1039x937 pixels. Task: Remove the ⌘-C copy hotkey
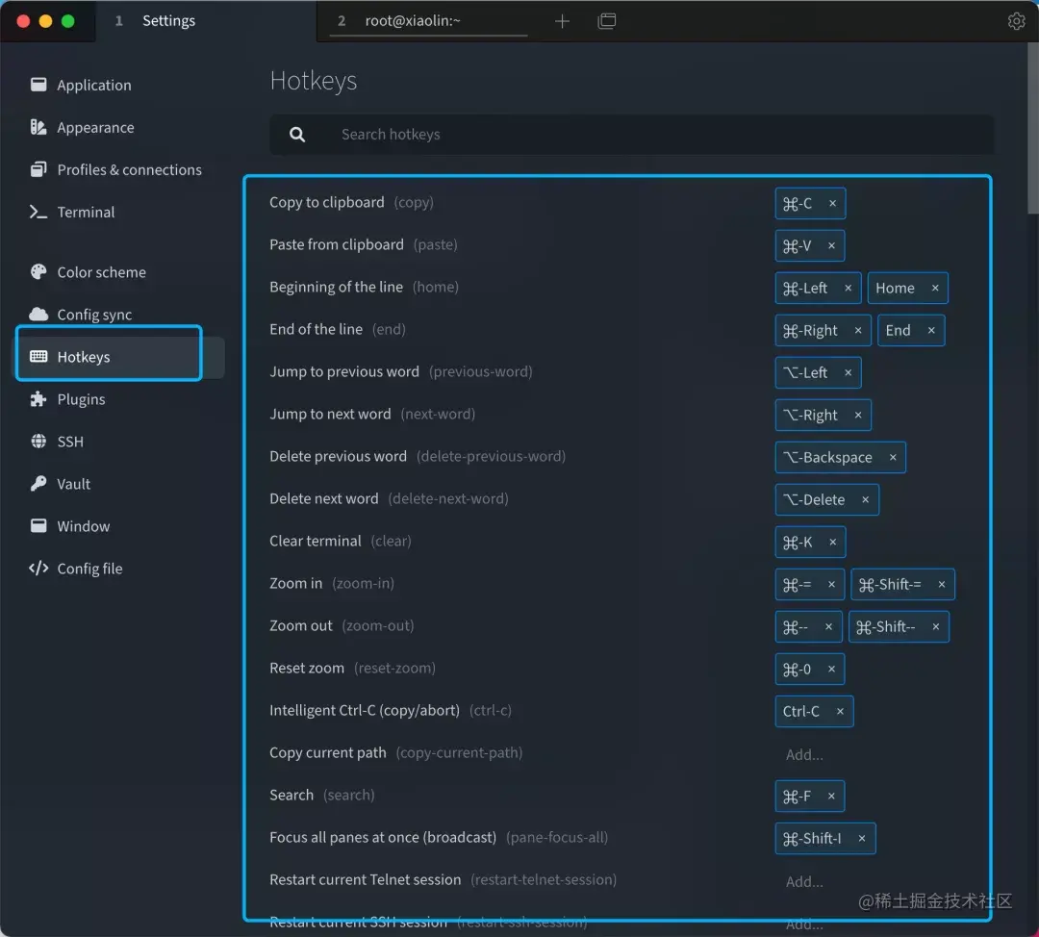coord(832,203)
